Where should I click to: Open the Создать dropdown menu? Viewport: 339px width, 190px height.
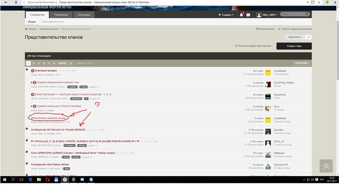pyautogui.click(x=226, y=15)
